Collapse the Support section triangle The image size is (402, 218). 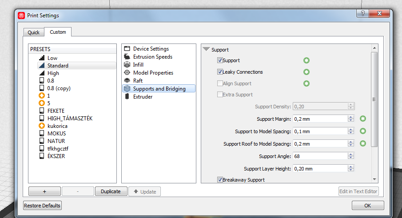(x=206, y=50)
